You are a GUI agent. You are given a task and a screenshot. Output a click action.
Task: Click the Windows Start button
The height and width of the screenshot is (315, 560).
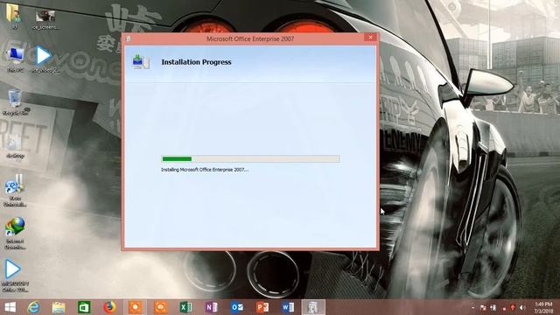pos(10,307)
